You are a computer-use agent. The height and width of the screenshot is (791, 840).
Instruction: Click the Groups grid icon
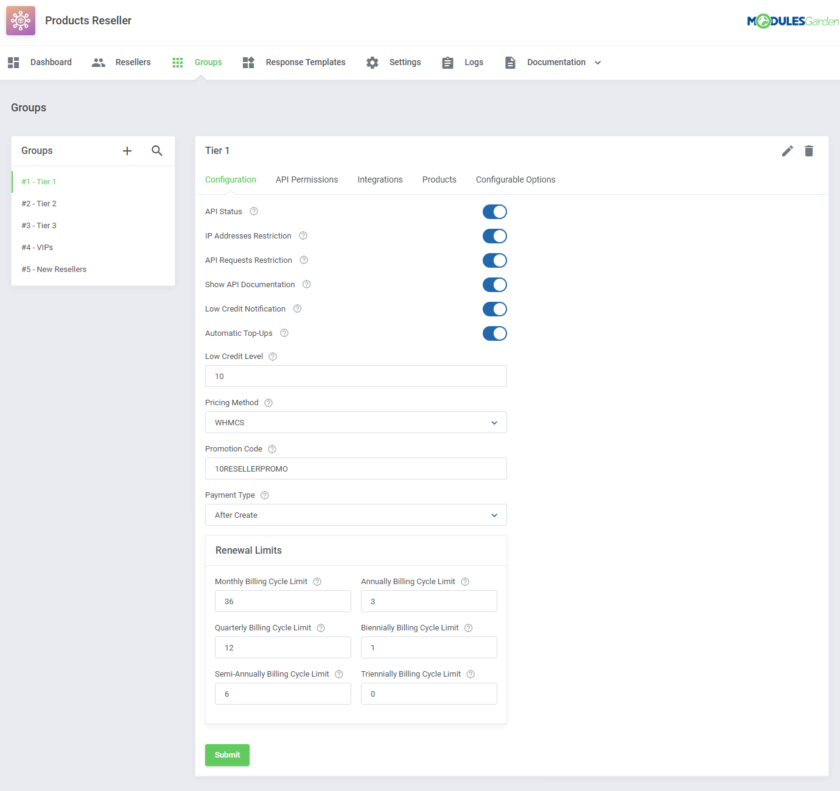click(x=177, y=62)
